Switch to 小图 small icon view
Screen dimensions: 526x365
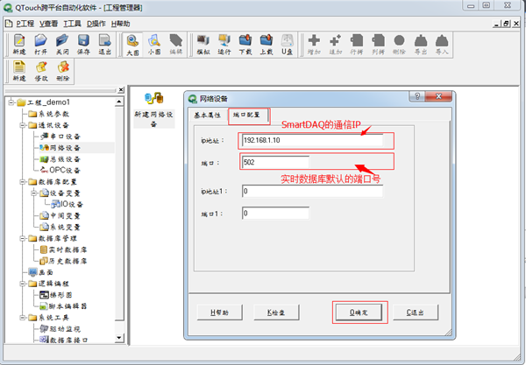pyautogui.click(x=153, y=44)
